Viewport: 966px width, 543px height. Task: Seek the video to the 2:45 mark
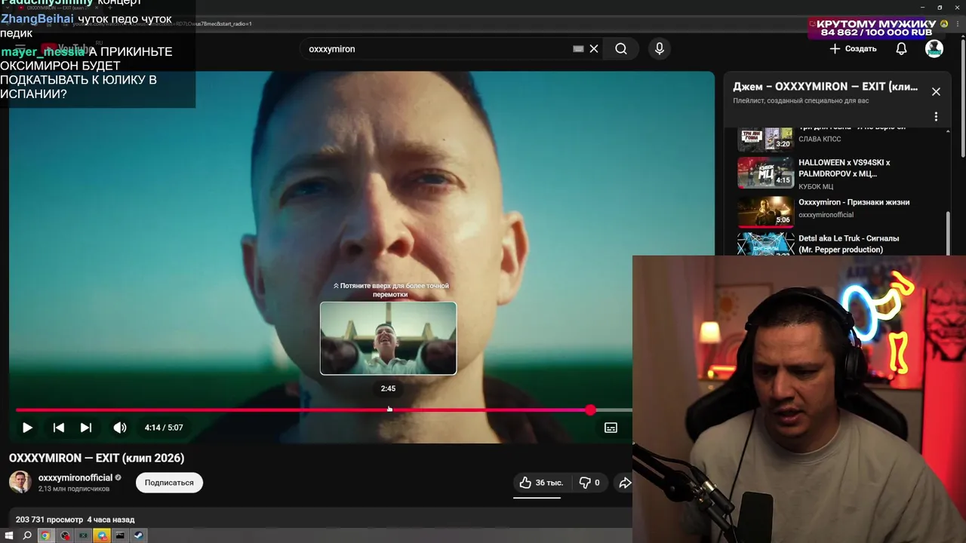tap(389, 410)
